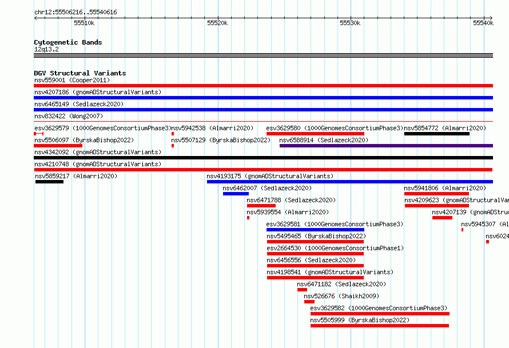Viewport: 509px width, 348px height.
Task: Click nsv6456556 (Sedlazeck2020) label
Action: [311, 260]
